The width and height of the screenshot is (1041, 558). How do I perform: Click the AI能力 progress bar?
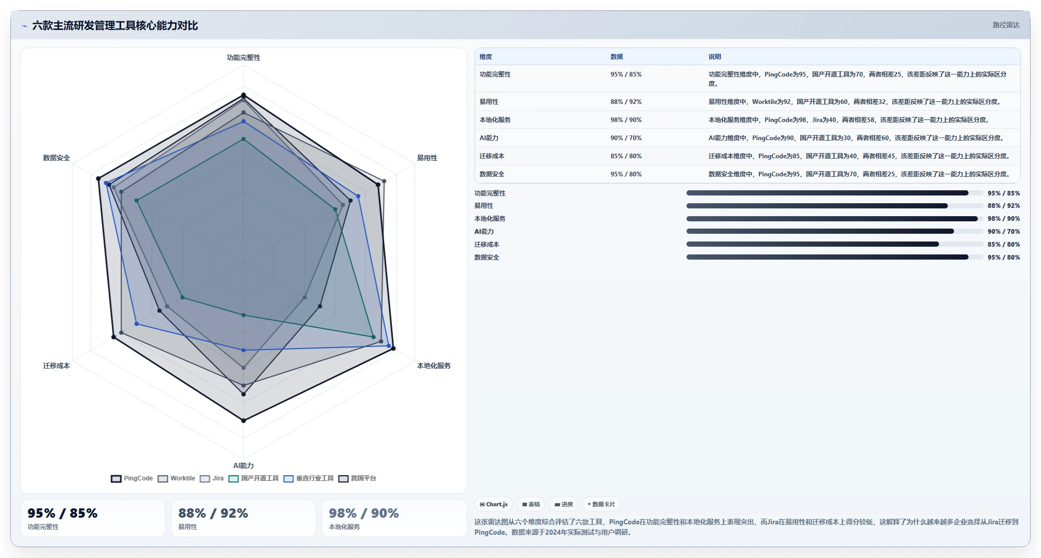834,232
